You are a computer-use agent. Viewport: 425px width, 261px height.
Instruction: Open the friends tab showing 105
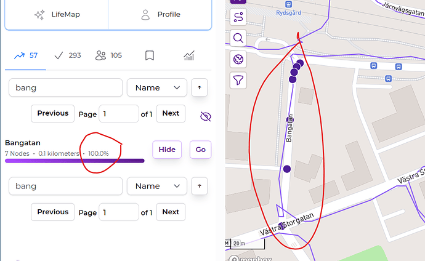(108, 55)
